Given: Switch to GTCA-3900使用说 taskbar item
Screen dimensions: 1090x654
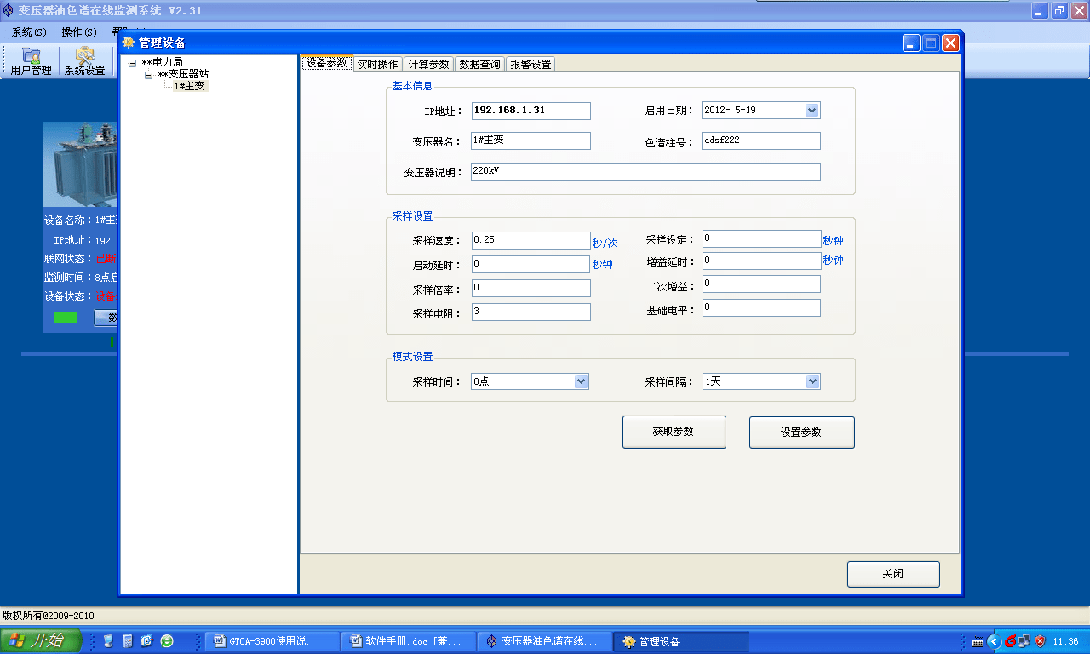Looking at the screenshot, I should (271, 641).
